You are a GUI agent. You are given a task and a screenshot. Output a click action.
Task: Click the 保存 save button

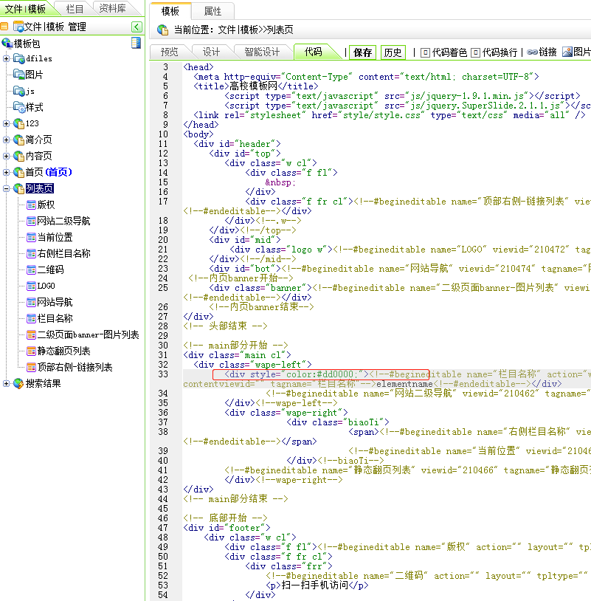point(363,52)
